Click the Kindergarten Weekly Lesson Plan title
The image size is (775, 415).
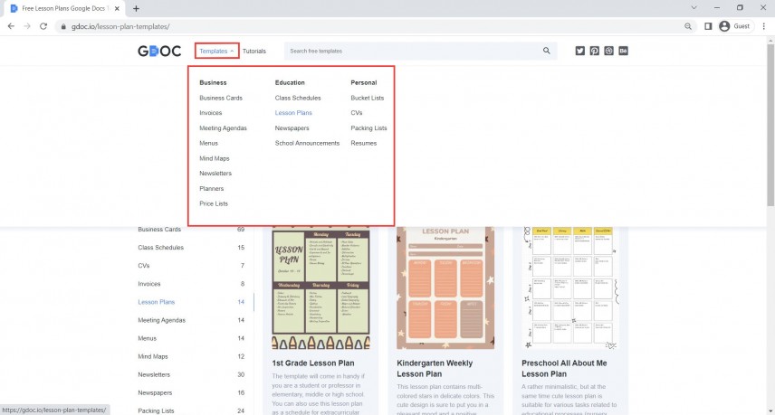435,369
